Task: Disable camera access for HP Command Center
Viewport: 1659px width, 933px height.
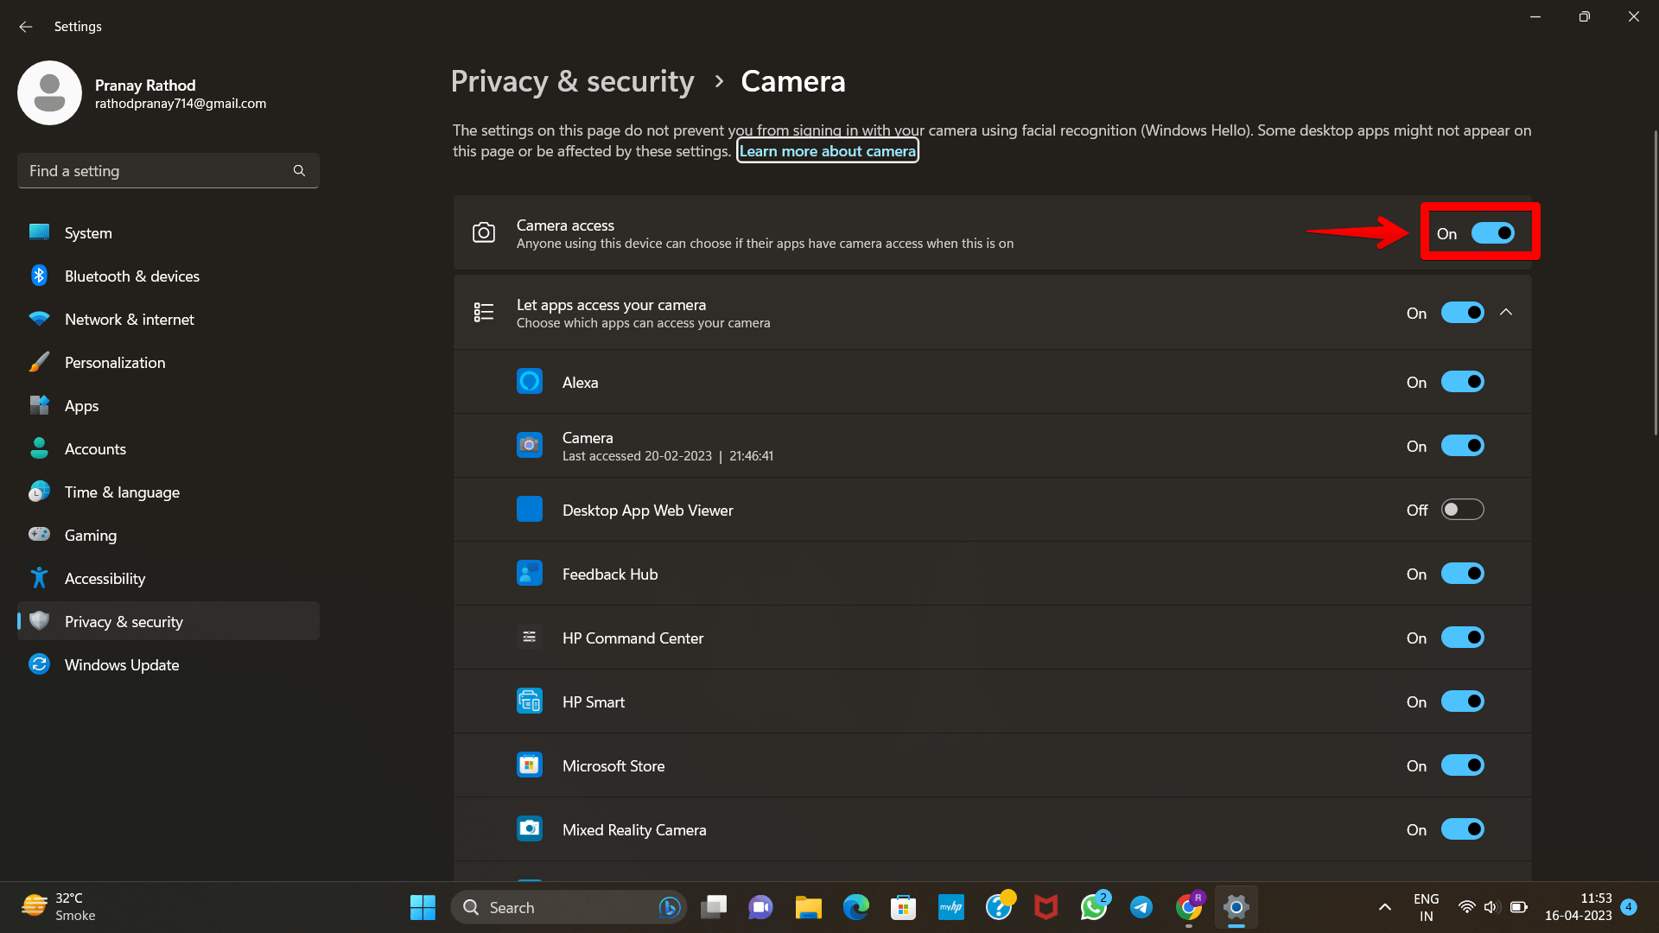Action: (1462, 638)
